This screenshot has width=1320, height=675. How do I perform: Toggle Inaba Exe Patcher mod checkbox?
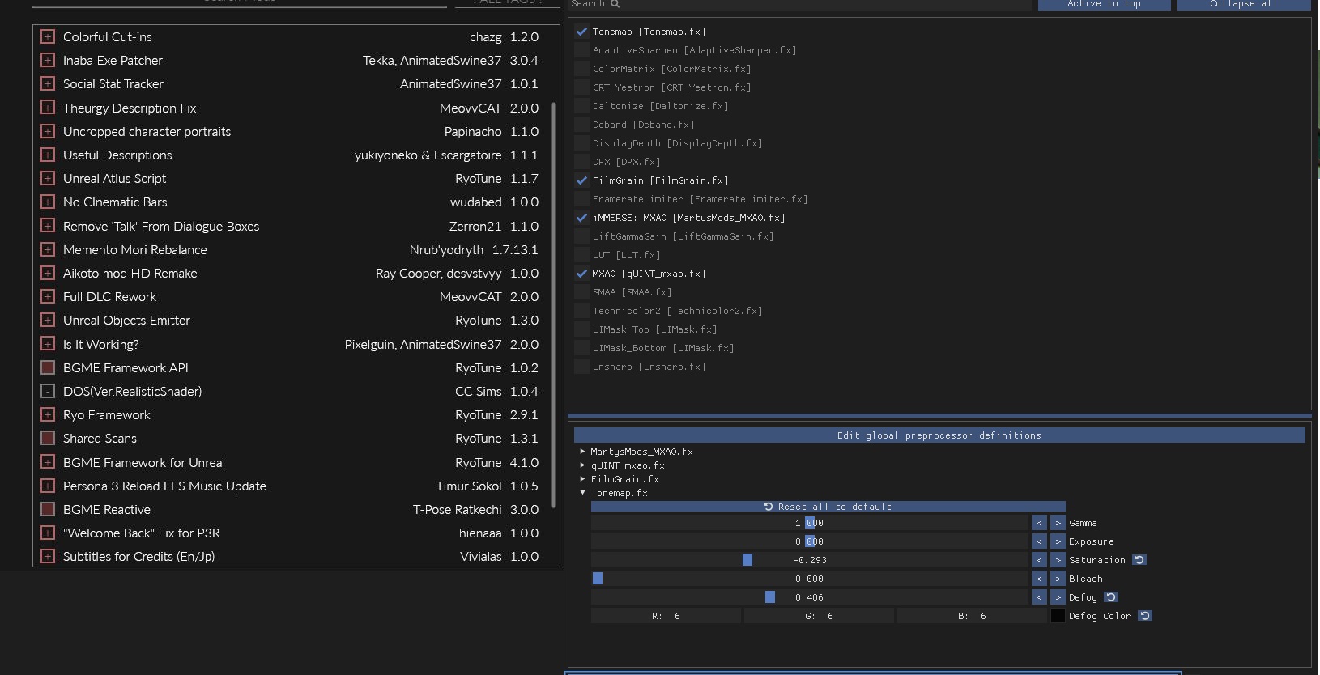pos(48,60)
